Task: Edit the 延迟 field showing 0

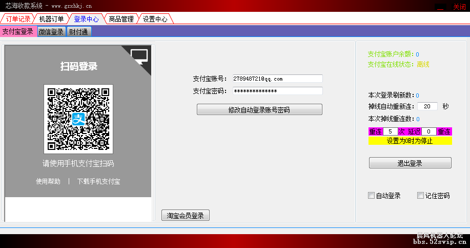Action: click(x=428, y=131)
